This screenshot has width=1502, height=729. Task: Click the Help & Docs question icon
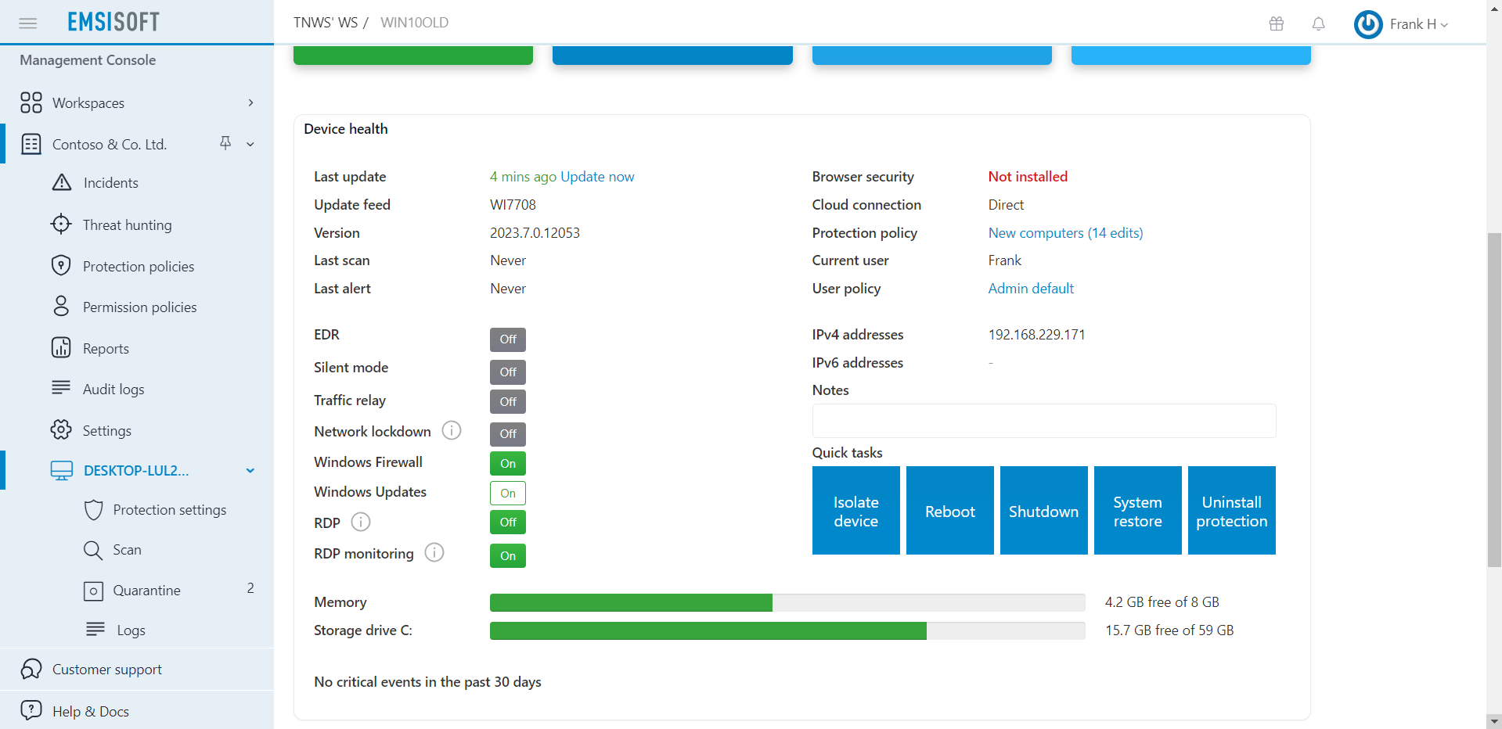[x=31, y=710]
